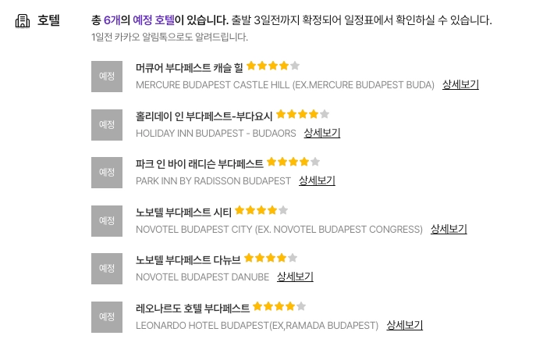The width and height of the screenshot is (543, 357).
Task: Open 상세보기 for Holiday Inn Budapest Budaors
Action: pos(321,133)
